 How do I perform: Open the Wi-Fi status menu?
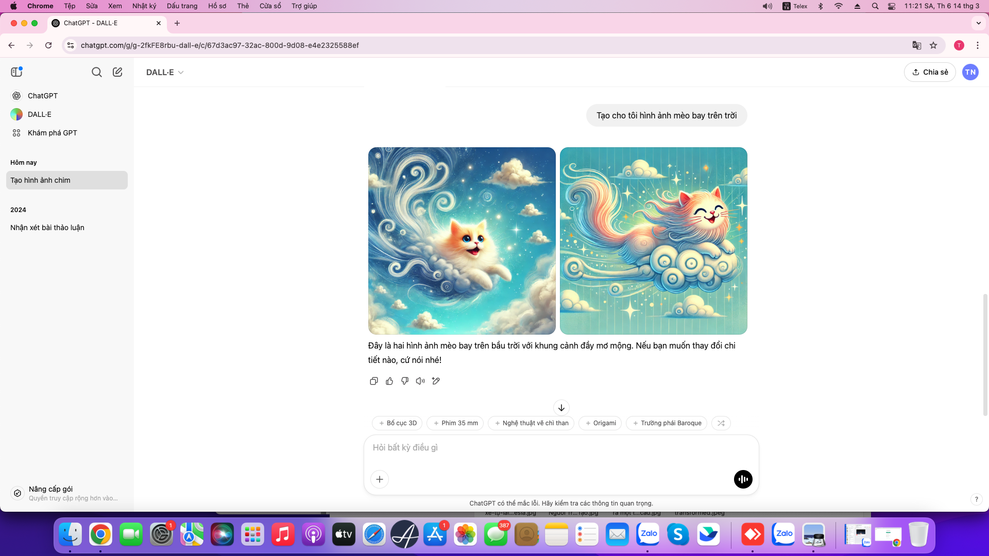tap(839, 6)
